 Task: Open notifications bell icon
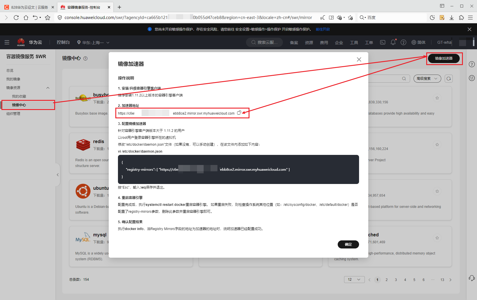(x=393, y=42)
